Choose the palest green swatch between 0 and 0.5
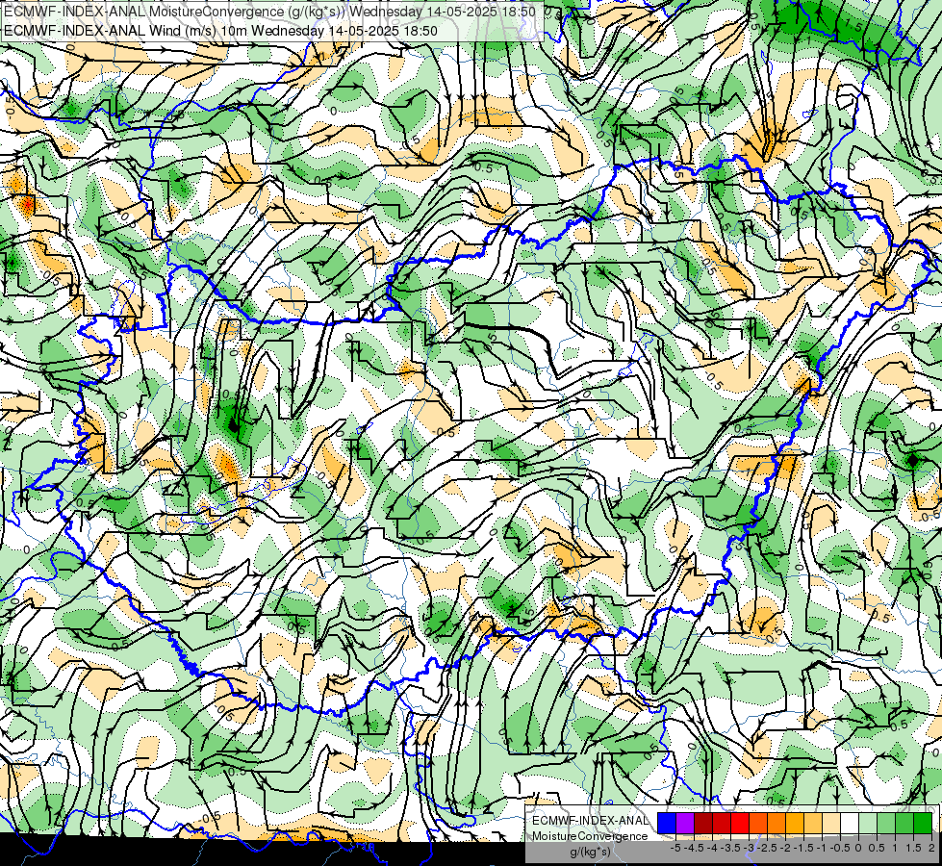942x866 pixels. click(868, 823)
